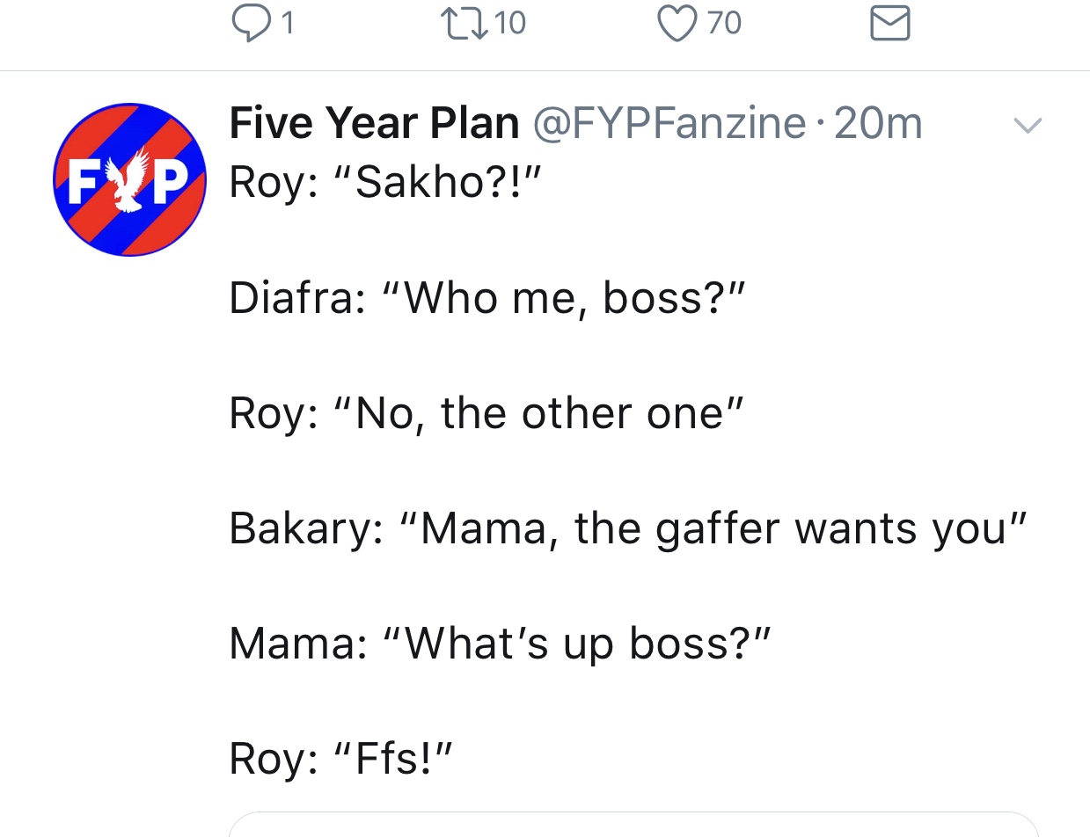Viewport: 1090px width, 837px height.
Task: Click 'What's up boss?' text line
Action: 500,644
